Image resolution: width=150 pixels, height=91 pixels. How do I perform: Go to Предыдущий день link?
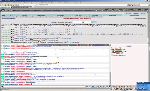(x=9, y=19)
